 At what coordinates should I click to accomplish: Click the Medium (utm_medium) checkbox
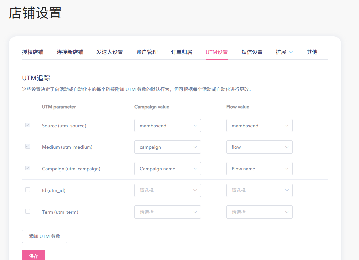(x=28, y=146)
